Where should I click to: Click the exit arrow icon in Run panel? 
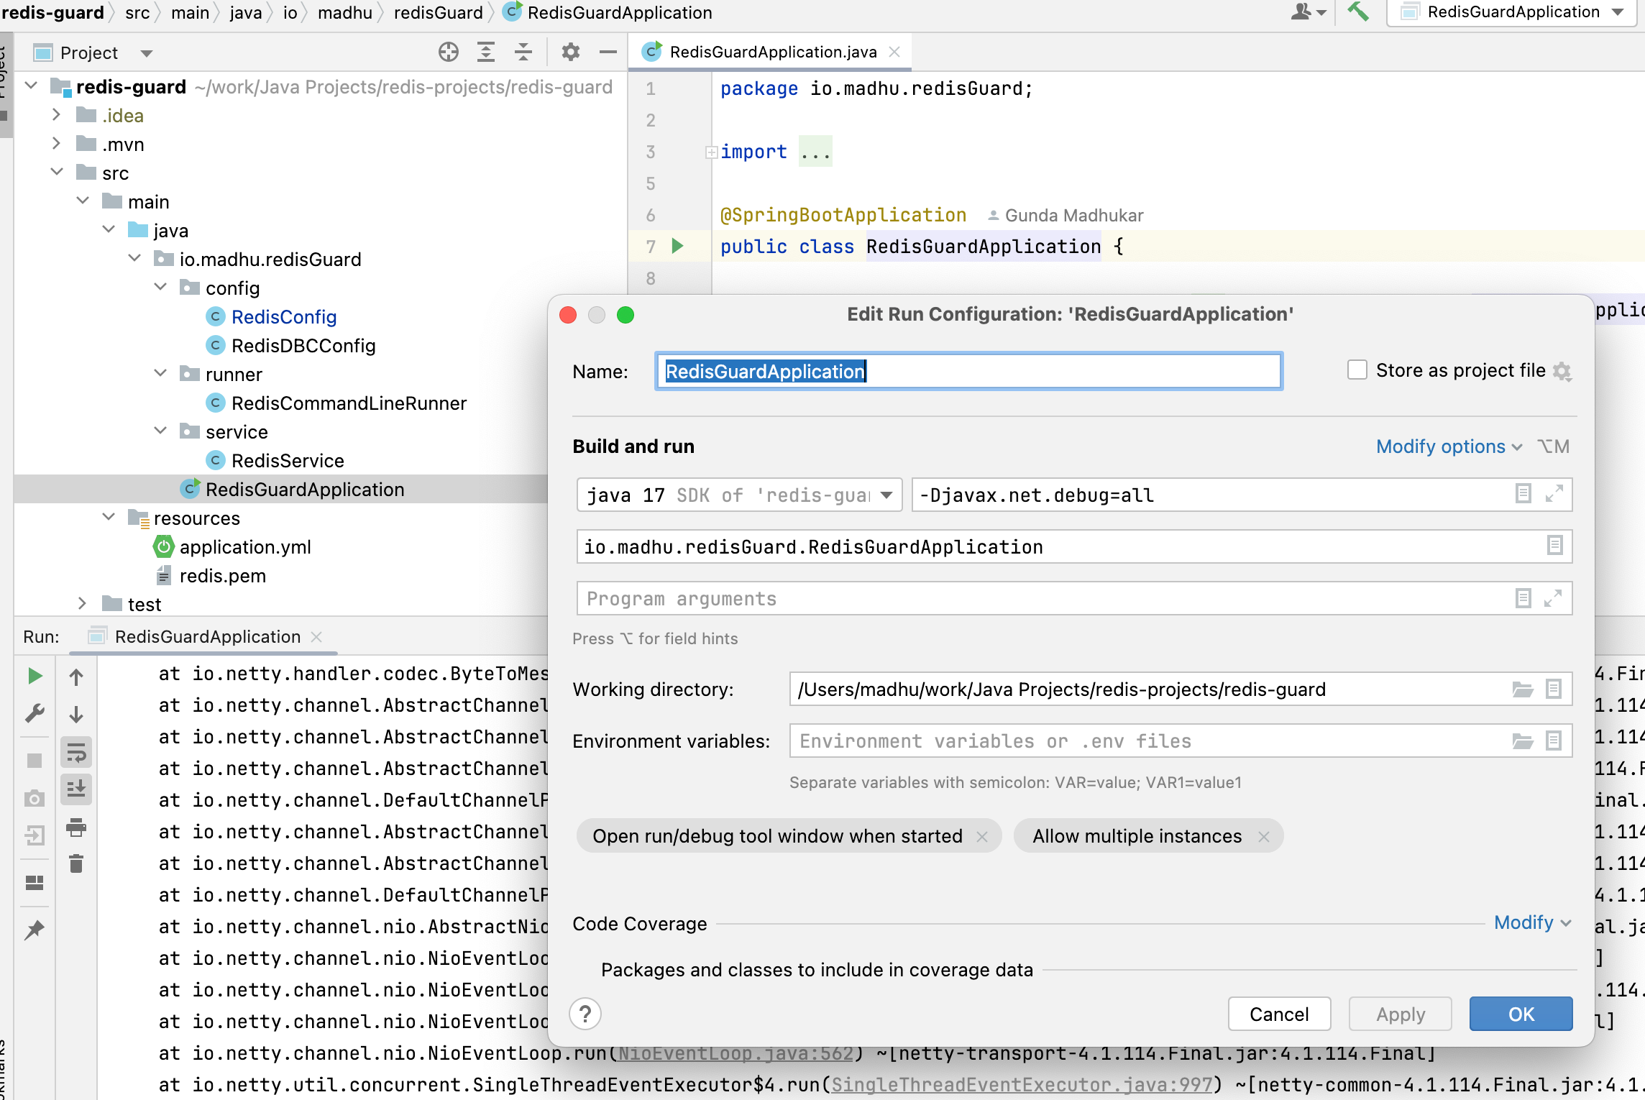[35, 835]
